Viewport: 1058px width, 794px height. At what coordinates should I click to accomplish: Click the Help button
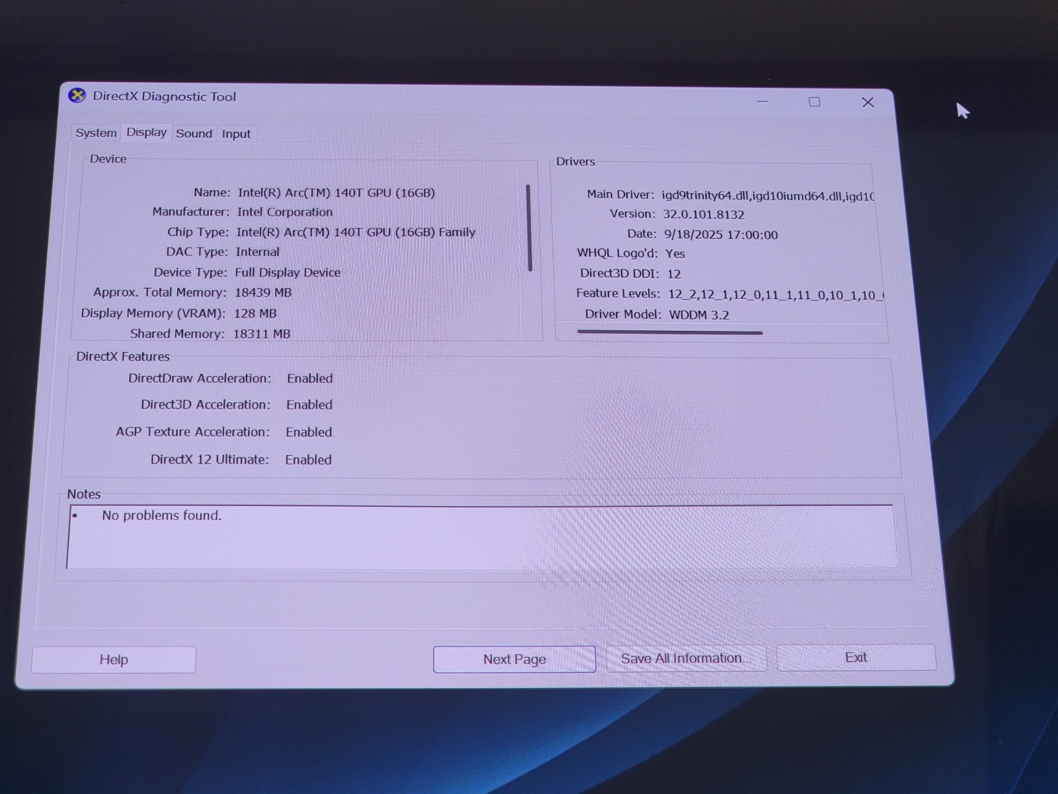click(114, 660)
